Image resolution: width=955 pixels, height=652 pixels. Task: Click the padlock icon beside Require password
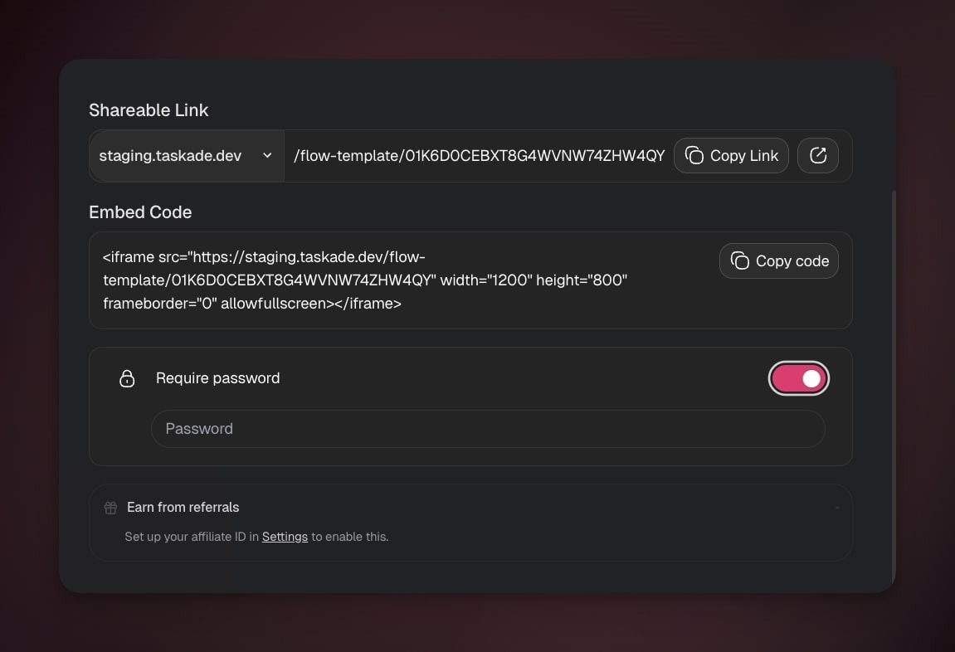point(127,378)
